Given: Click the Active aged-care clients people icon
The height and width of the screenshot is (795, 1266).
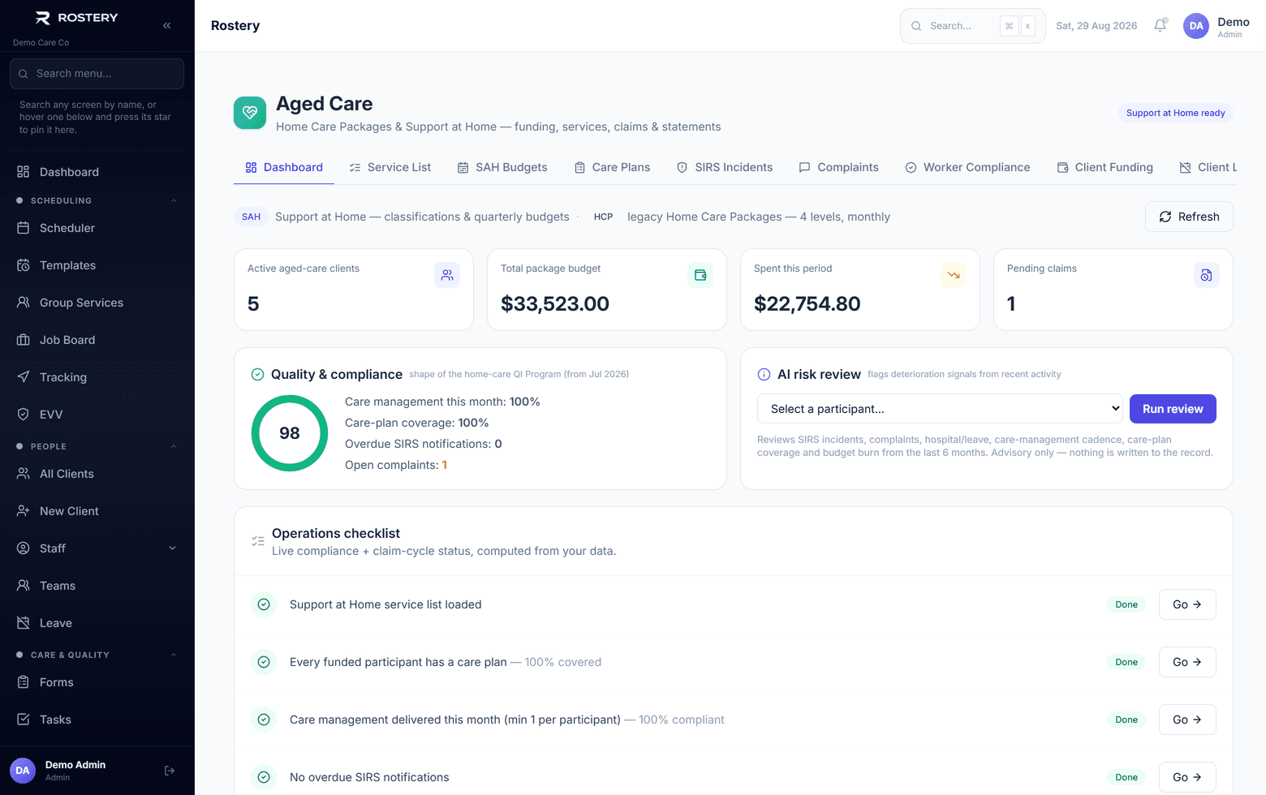Looking at the screenshot, I should click(x=447, y=275).
